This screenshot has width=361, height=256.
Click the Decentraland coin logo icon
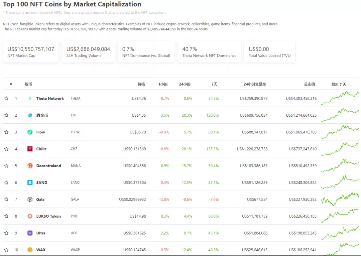(30, 166)
